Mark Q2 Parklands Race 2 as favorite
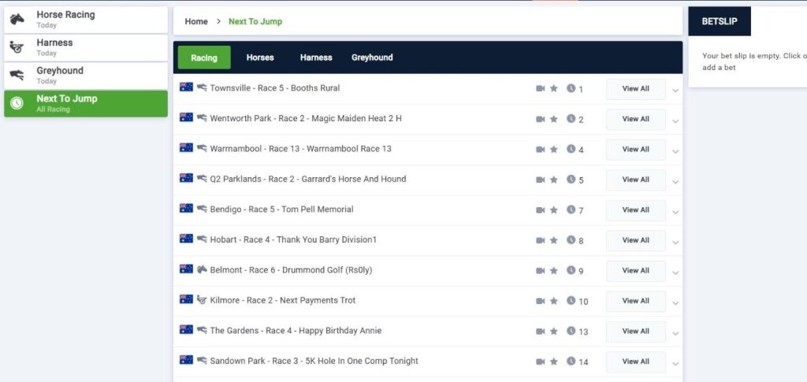 pos(554,180)
